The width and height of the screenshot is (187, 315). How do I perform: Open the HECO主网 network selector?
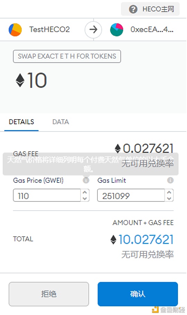(x=150, y=9)
